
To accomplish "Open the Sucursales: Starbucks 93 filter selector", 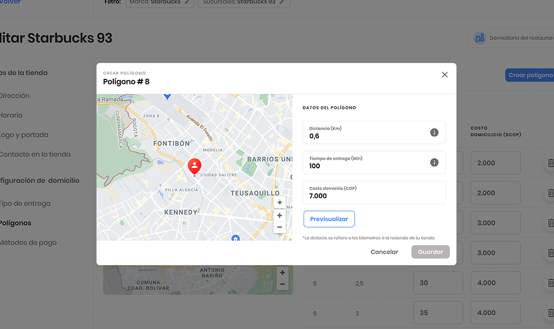I will (x=241, y=2).
